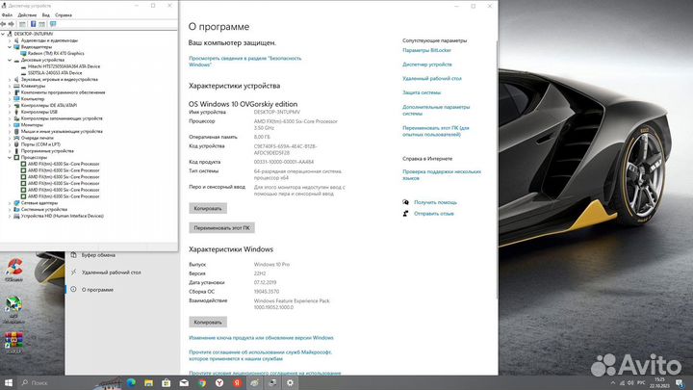
Task: Open Windows Security details link
Action: [244, 61]
